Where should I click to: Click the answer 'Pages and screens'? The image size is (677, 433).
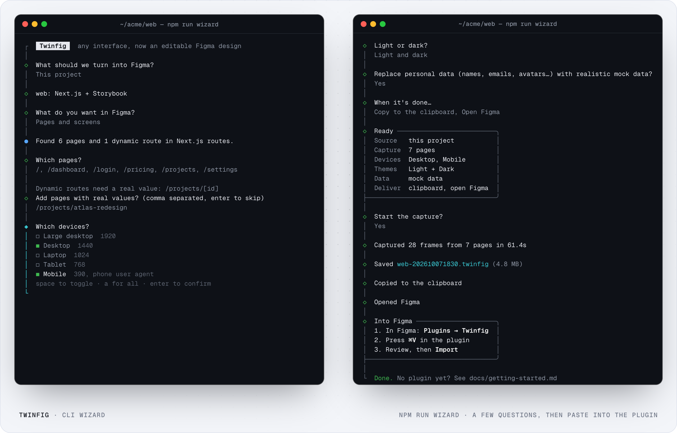(x=68, y=122)
